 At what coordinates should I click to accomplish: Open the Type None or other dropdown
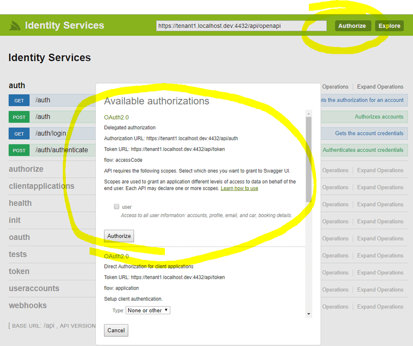coord(148,310)
